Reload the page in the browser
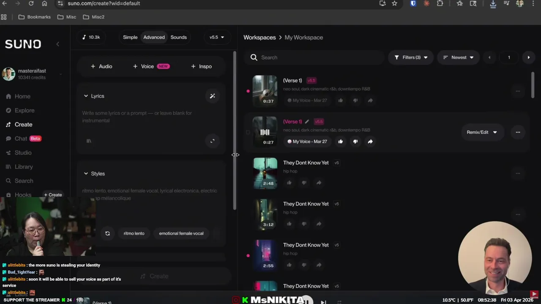Viewport: 541px width, 304px height. pos(31,3)
